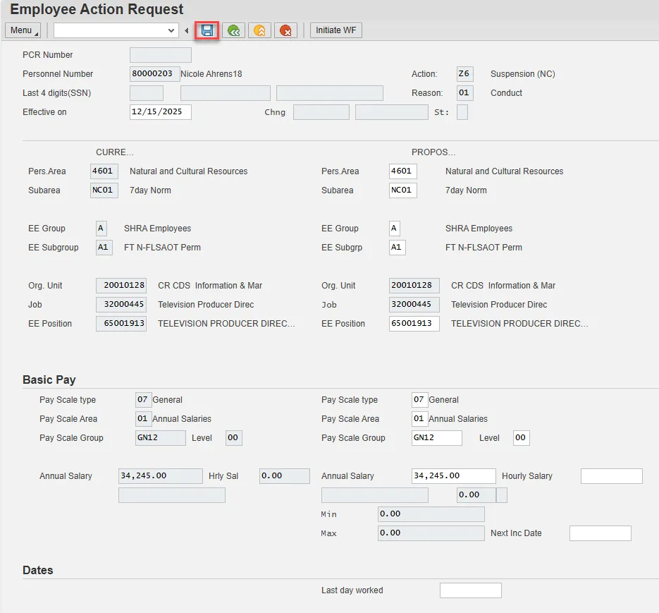Viewport: 659px width, 613px height.
Task: Click the Last day worked field
Action: pyautogui.click(x=470, y=590)
